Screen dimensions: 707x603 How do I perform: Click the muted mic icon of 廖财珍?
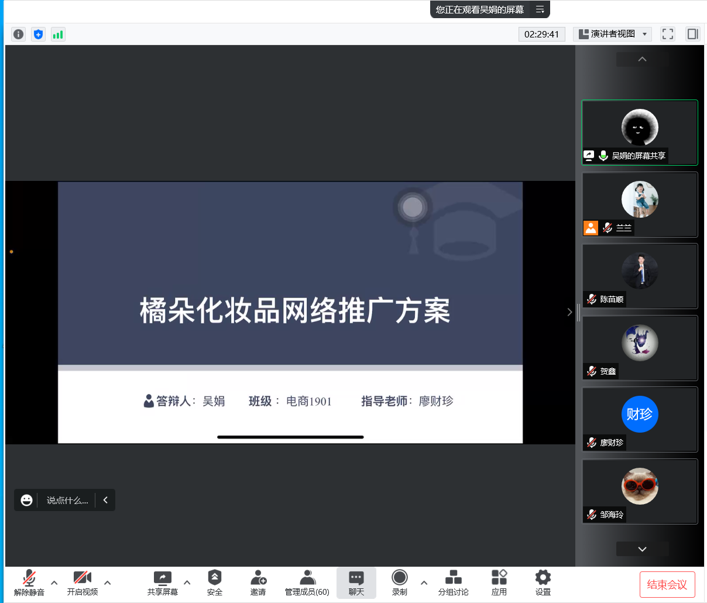tap(592, 443)
